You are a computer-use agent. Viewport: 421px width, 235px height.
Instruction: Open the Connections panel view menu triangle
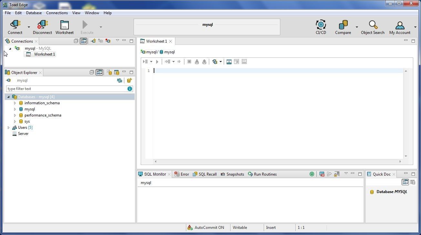click(118, 40)
